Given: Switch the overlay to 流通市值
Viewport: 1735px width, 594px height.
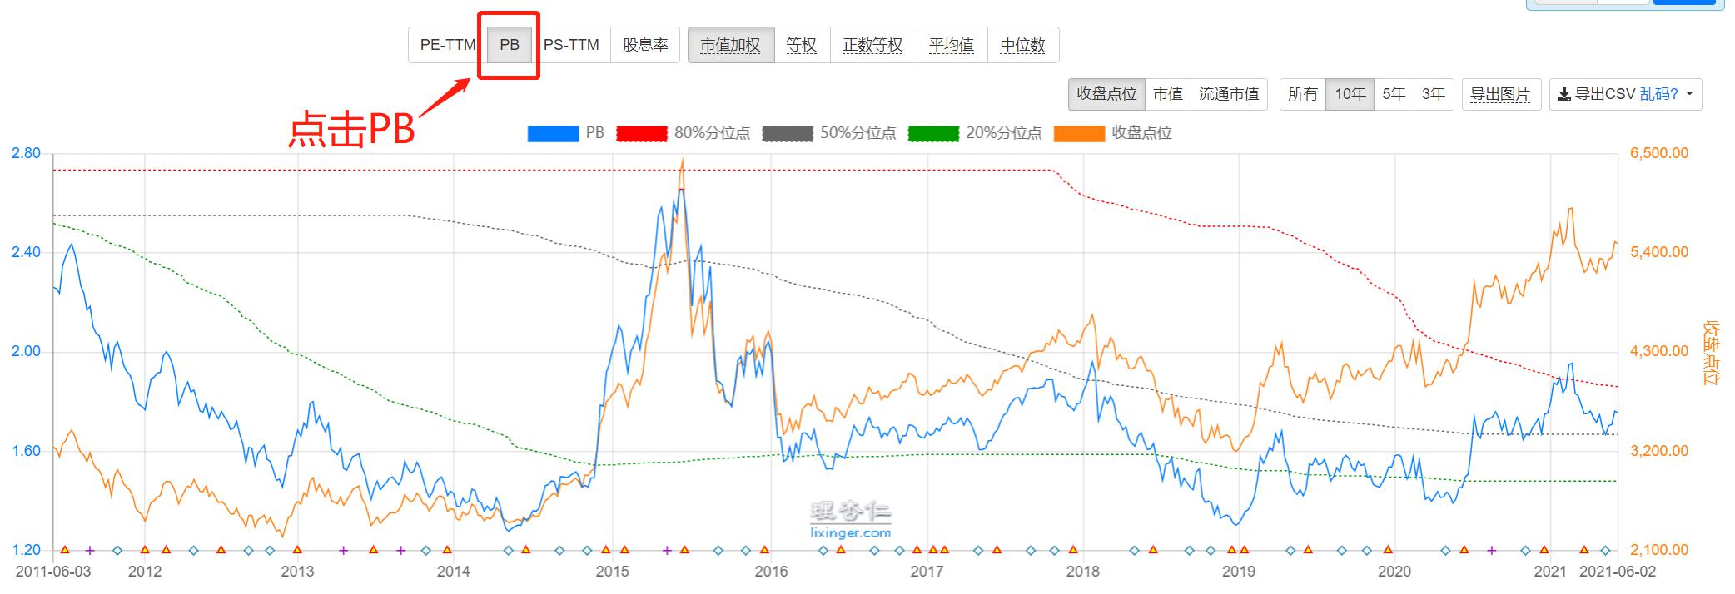Looking at the screenshot, I should pos(1229,94).
